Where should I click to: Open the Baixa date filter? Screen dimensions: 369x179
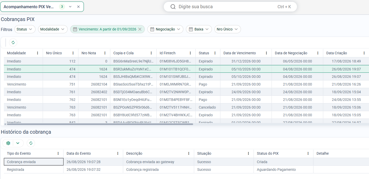pyautogui.click(x=199, y=29)
